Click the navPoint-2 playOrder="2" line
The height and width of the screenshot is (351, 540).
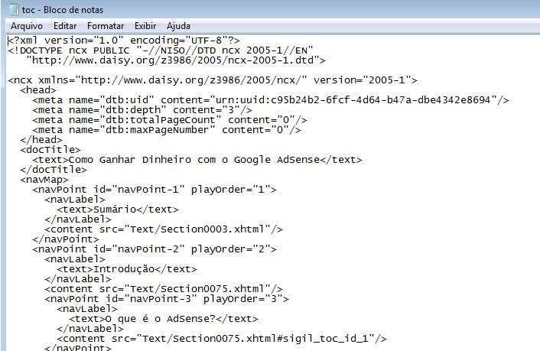click(x=155, y=249)
